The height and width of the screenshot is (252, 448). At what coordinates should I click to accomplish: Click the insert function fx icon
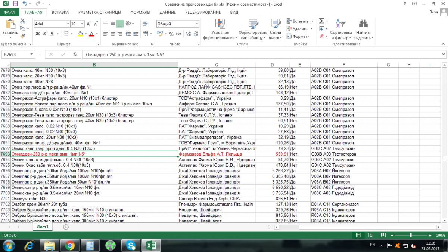(x=75, y=55)
